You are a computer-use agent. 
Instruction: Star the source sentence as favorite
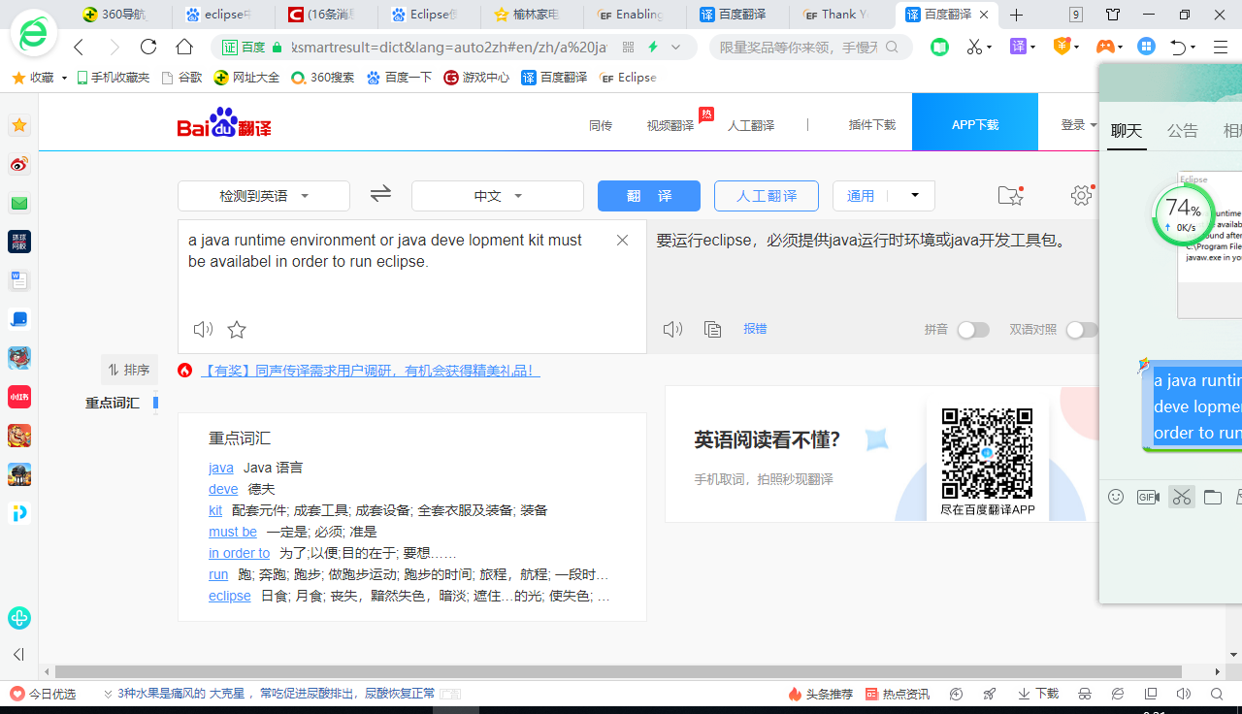point(237,329)
